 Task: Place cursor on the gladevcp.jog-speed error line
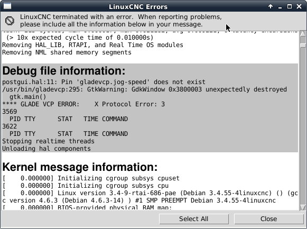click(104, 82)
